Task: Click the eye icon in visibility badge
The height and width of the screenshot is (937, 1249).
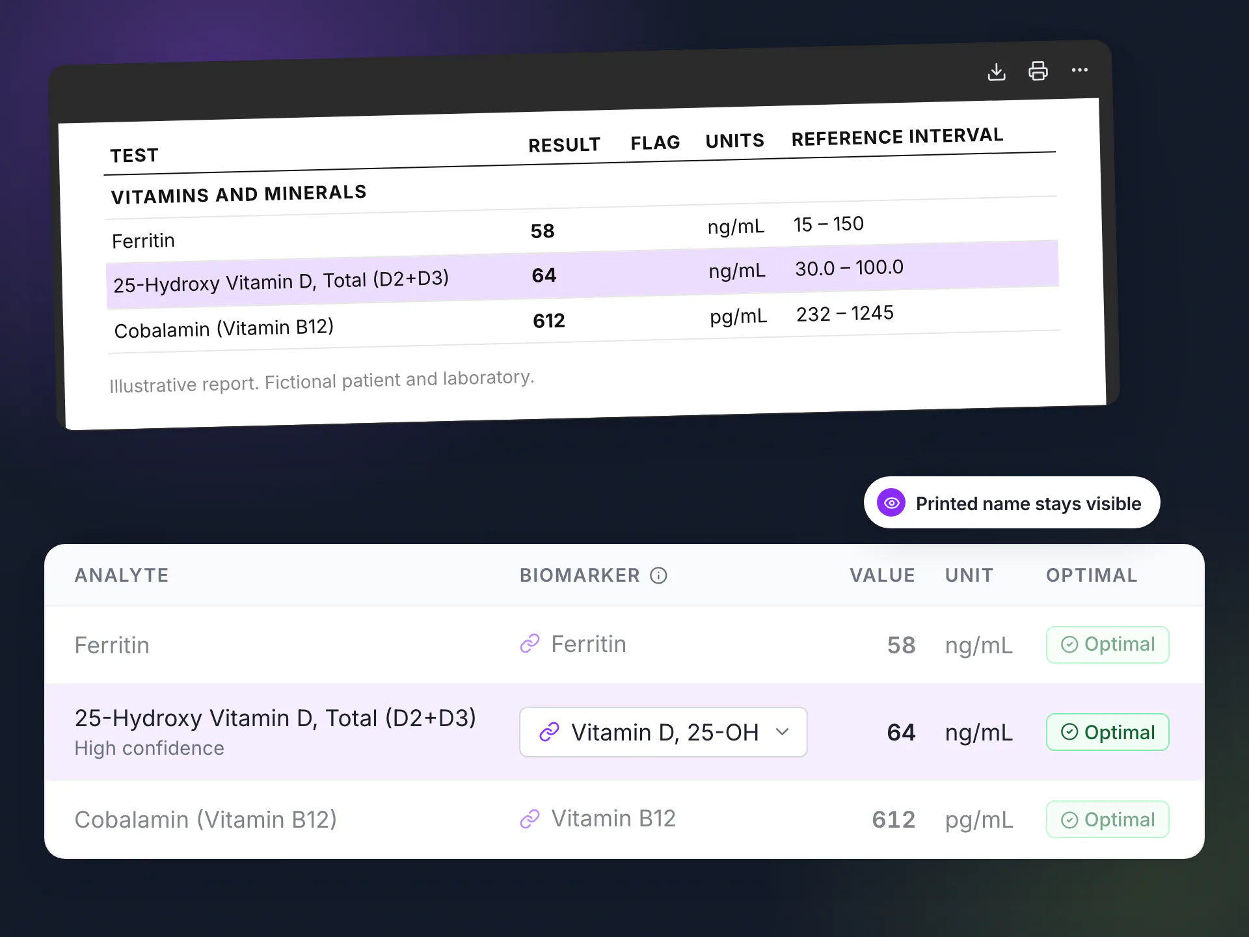Action: [x=891, y=503]
